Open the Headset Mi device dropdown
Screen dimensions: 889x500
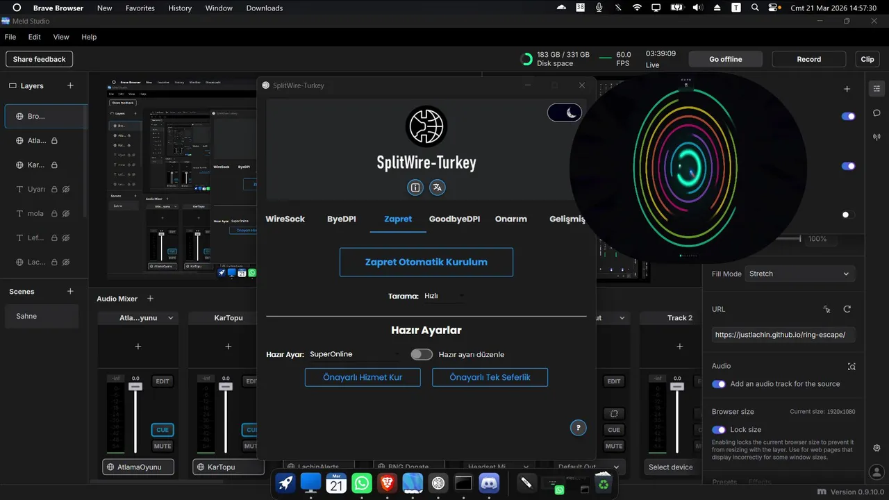click(x=497, y=467)
